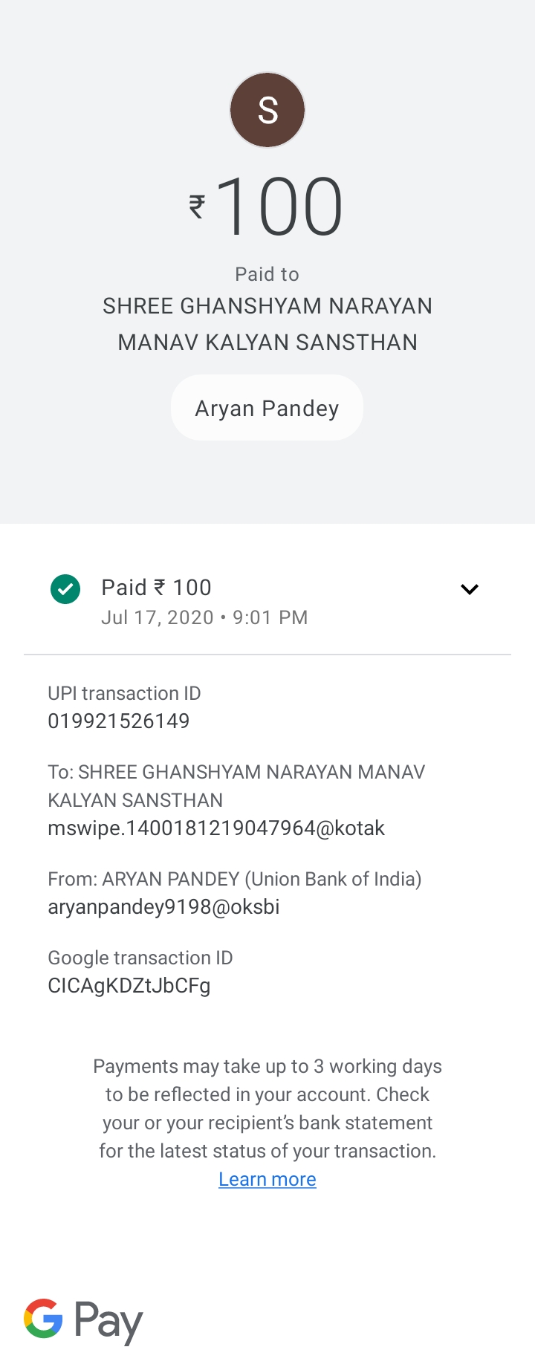Tap the brown S recipient avatar

(x=267, y=110)
